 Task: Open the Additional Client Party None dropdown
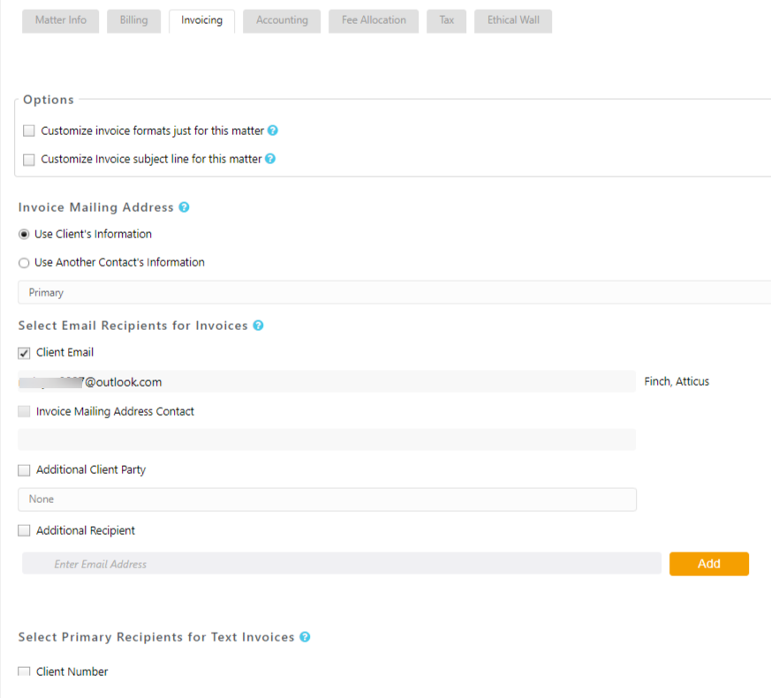coord(327,499)
